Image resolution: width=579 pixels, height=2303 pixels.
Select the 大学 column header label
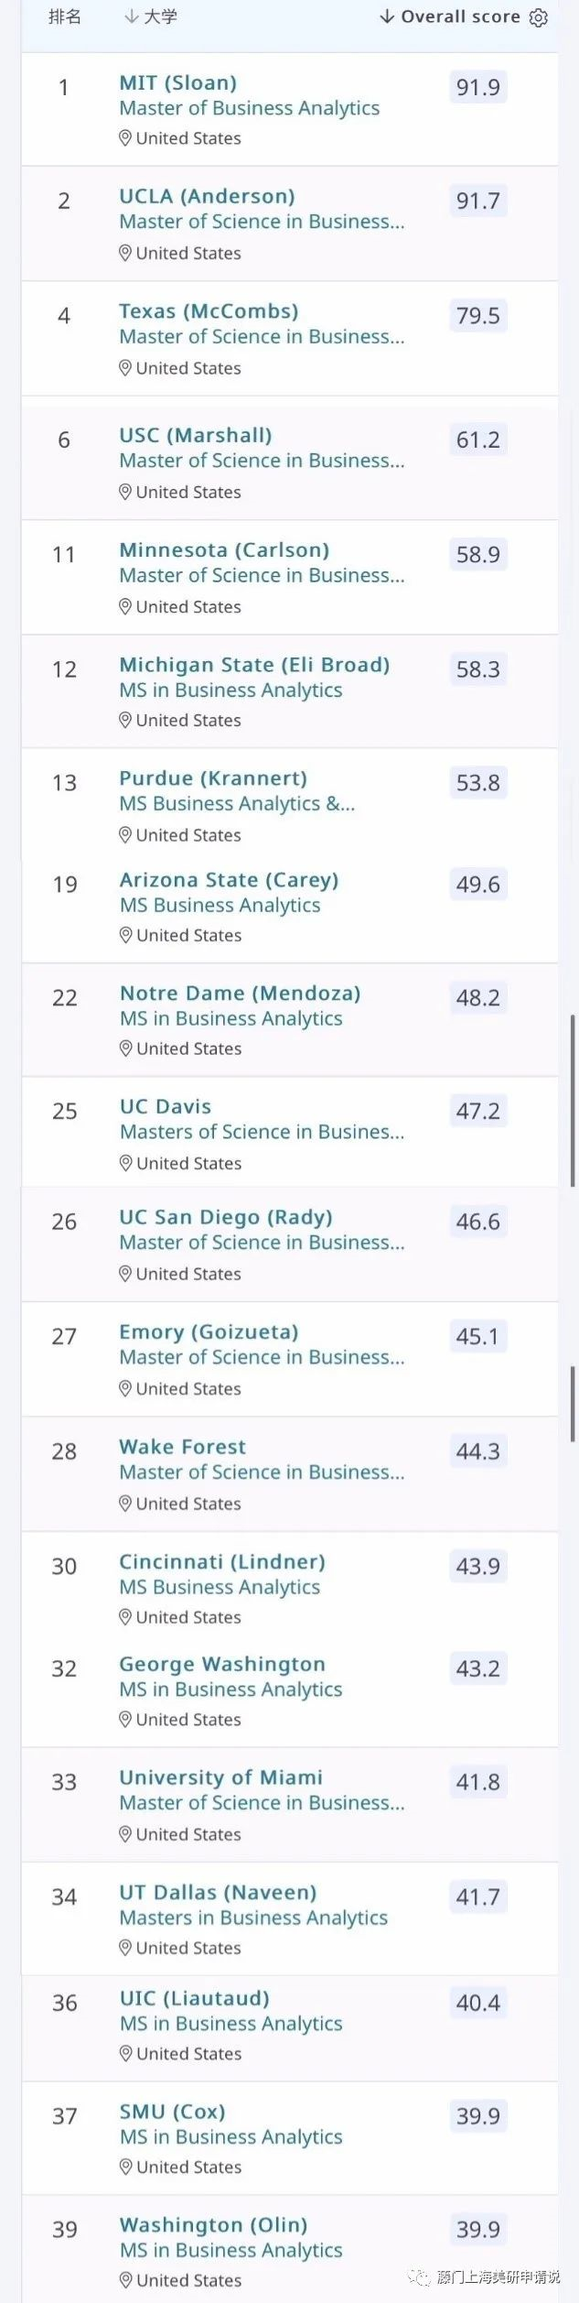pos(161,17)
